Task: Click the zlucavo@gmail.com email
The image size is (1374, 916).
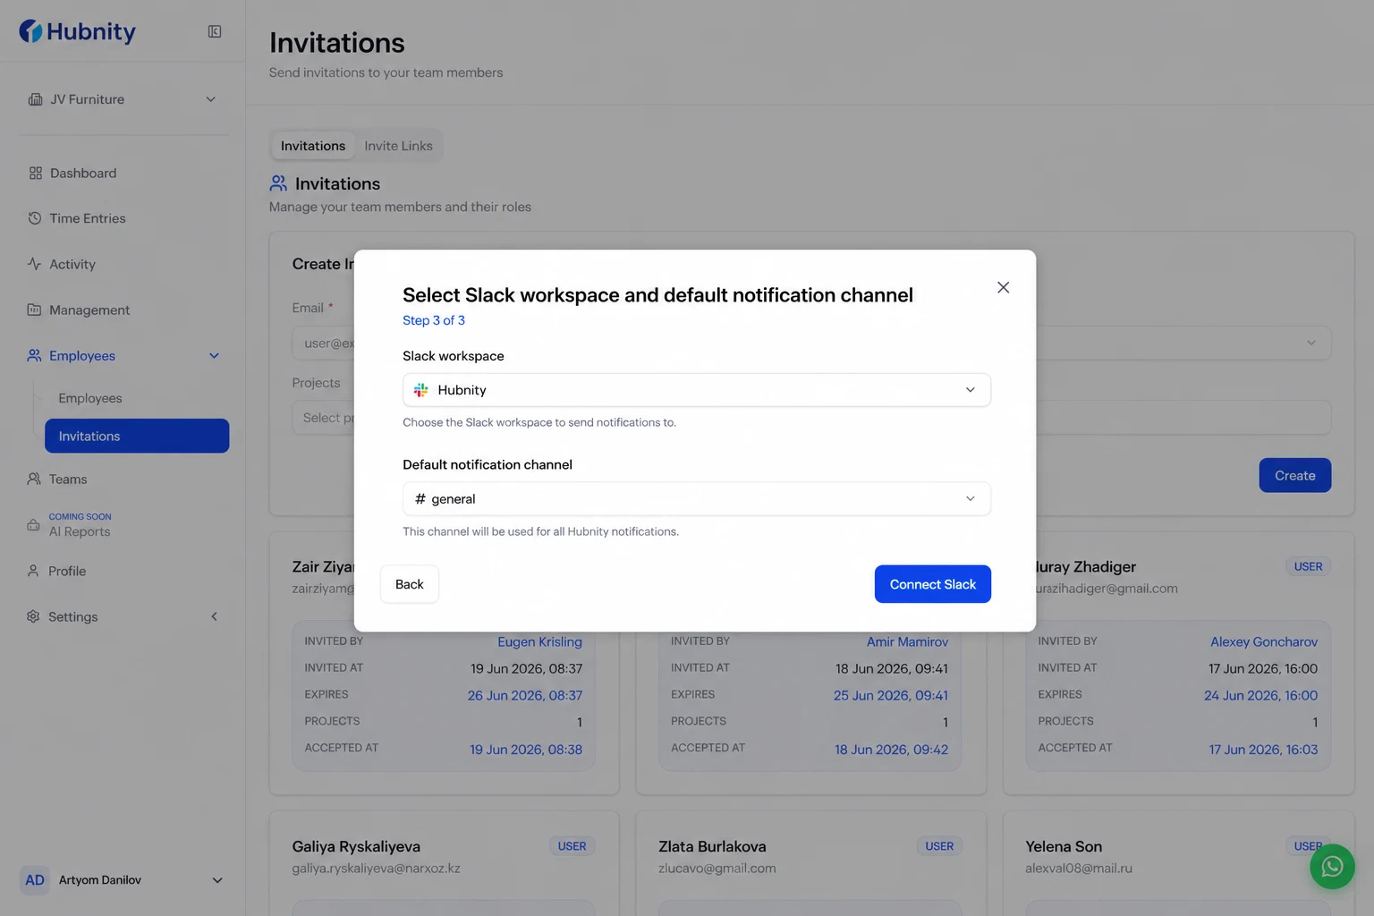Action: click(717, 869)
